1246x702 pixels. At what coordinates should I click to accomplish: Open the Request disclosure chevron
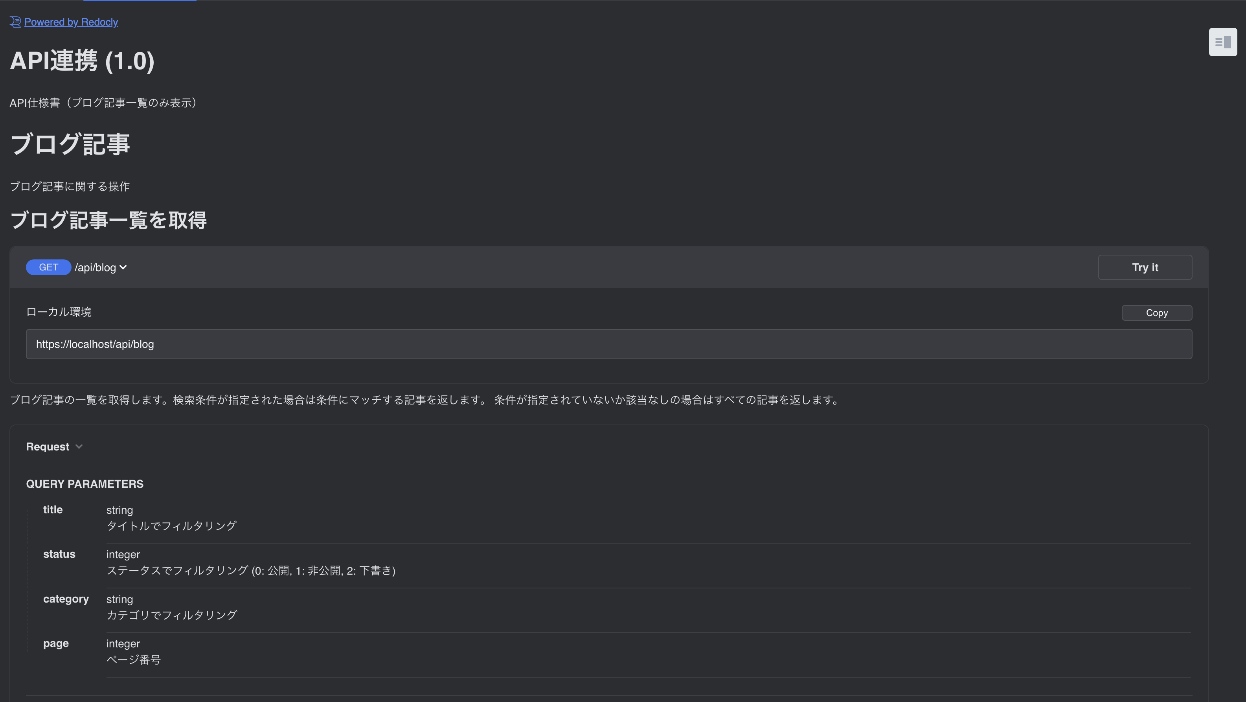(79, 447)
